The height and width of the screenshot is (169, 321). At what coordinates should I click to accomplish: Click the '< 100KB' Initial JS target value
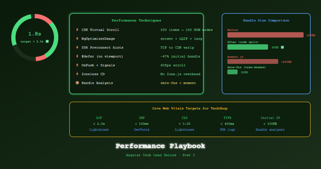coord(270,124)
